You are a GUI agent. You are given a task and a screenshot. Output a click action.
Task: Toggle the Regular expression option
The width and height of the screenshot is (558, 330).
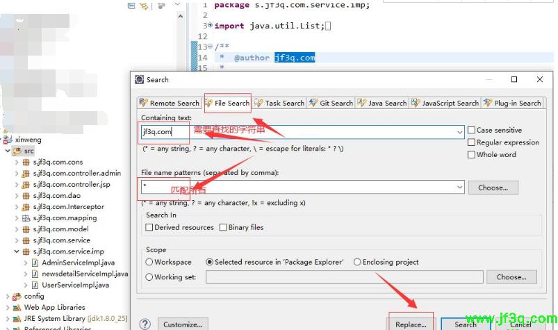tap(472, 142)
